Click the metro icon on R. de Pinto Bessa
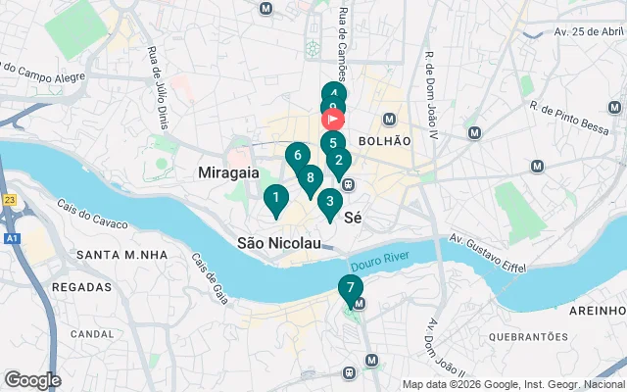 (x=614, y=107)
